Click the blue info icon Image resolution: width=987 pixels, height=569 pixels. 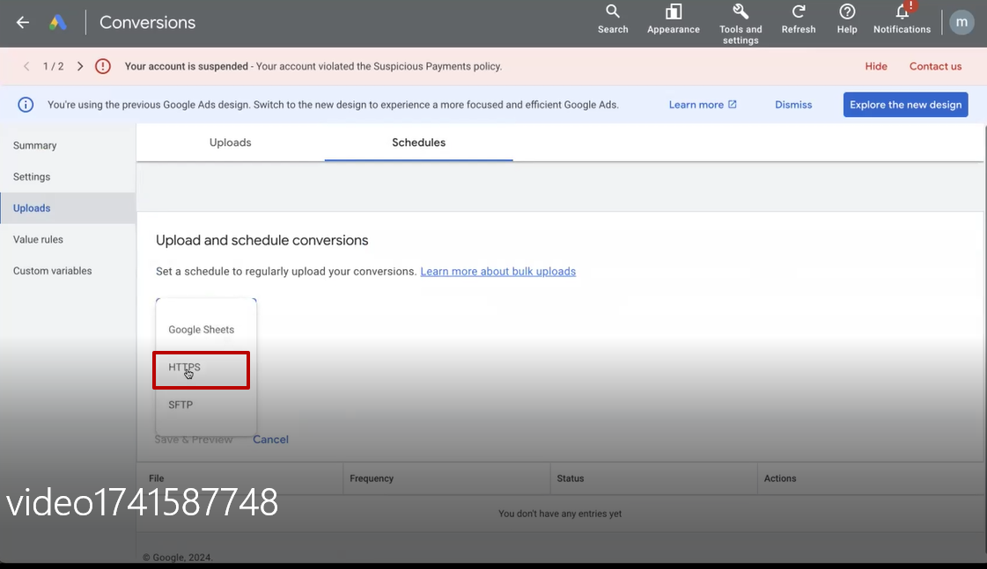coord(26,105)
